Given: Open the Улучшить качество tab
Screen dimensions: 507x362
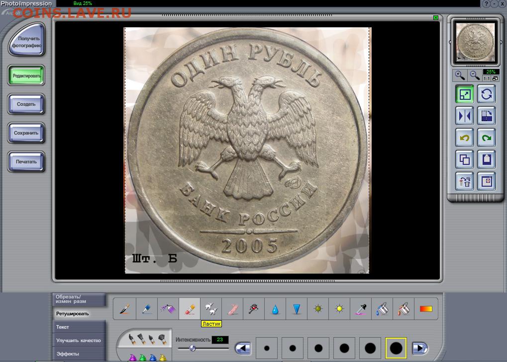Looking at the screenshot, I should (79, 340).
